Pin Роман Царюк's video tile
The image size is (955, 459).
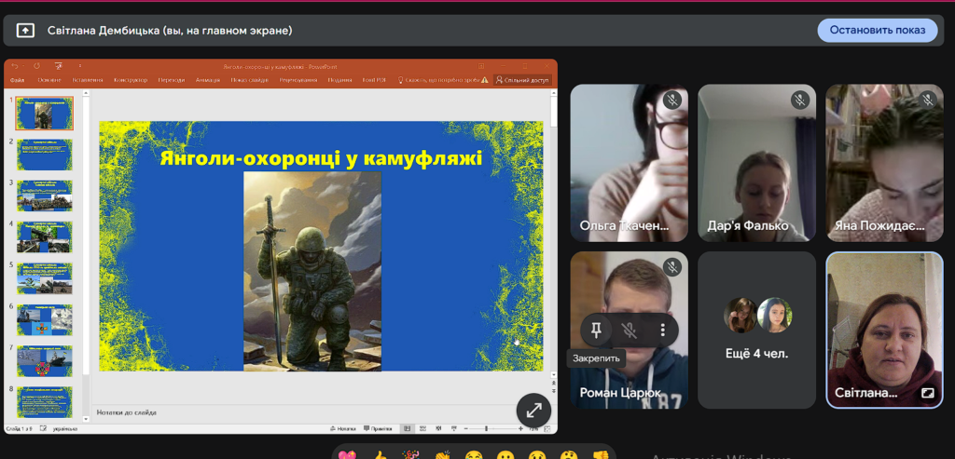[x=597, y=329]
